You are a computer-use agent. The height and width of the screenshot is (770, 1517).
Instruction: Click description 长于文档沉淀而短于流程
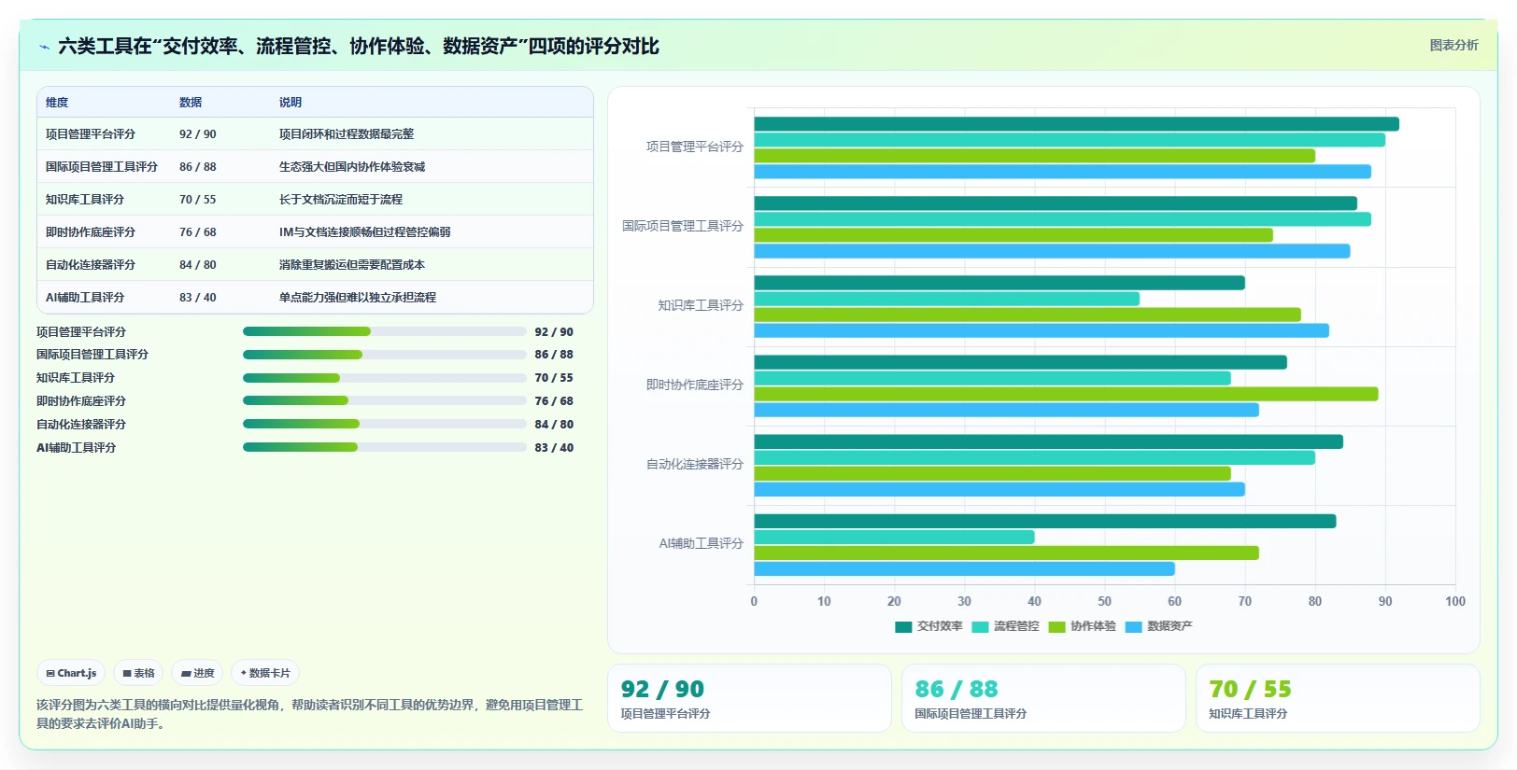341,200
